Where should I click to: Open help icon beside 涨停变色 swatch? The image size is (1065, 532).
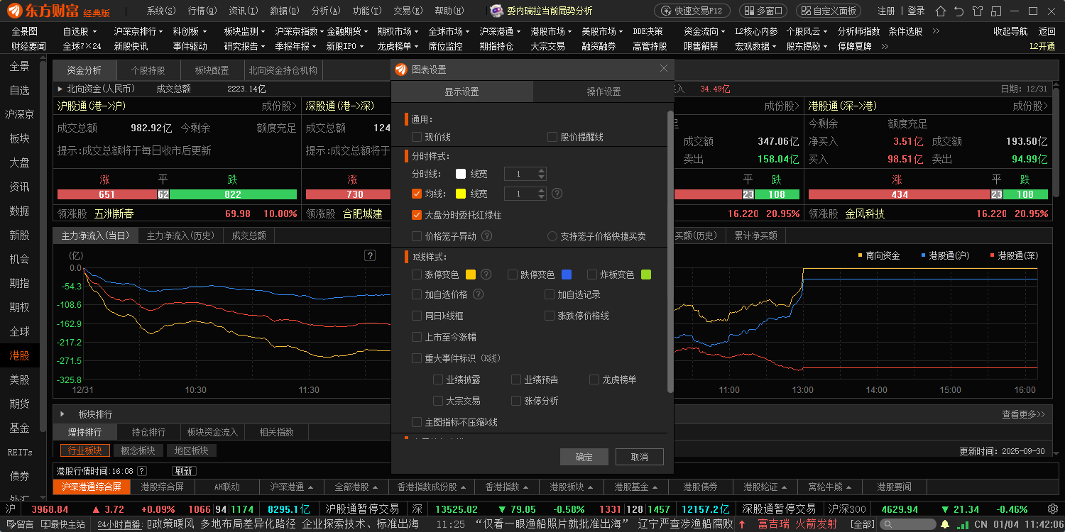coord(486,275)
